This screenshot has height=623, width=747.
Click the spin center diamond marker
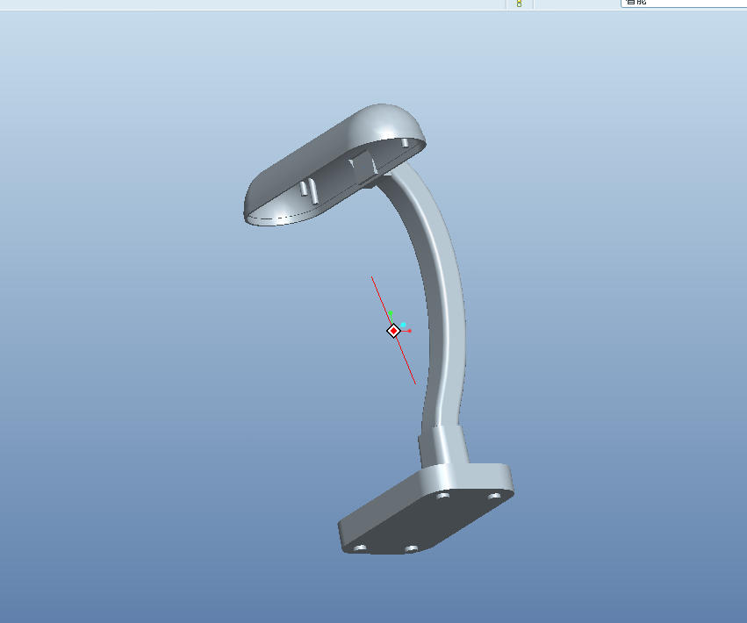click(393, 331)
